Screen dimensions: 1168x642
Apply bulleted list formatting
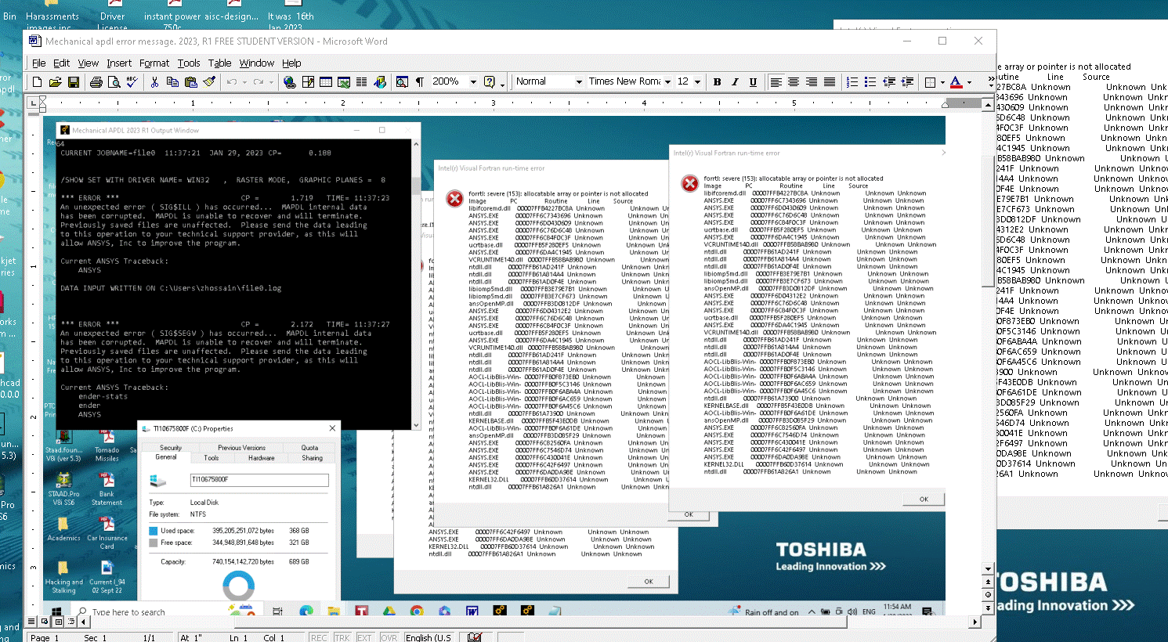click(x=870, y=81)
